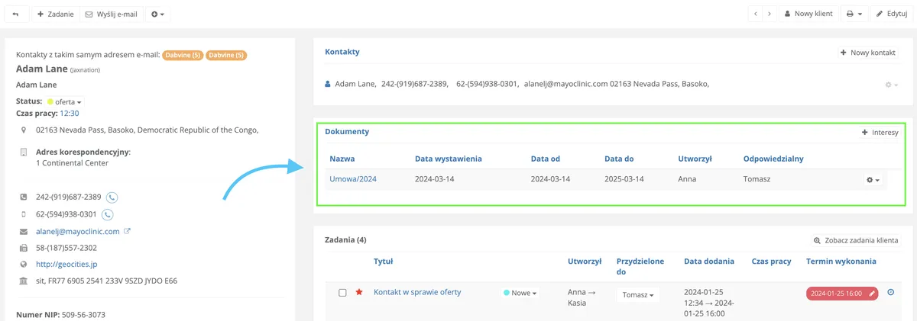Open the Umowa/2024 document
917x321 pixels.
click(353, 179)
